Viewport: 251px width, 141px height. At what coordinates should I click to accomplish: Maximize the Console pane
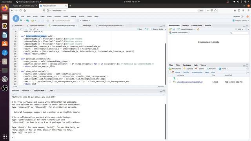pyautogui.click(x=164, y=91)
